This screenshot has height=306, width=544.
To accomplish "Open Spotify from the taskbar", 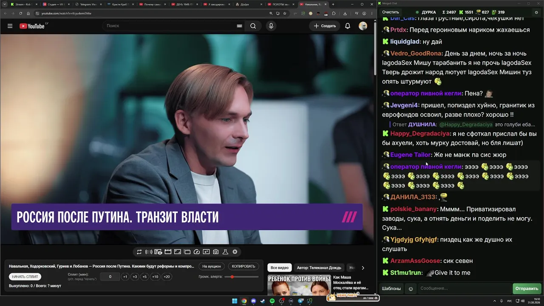I will pos(272,301).
